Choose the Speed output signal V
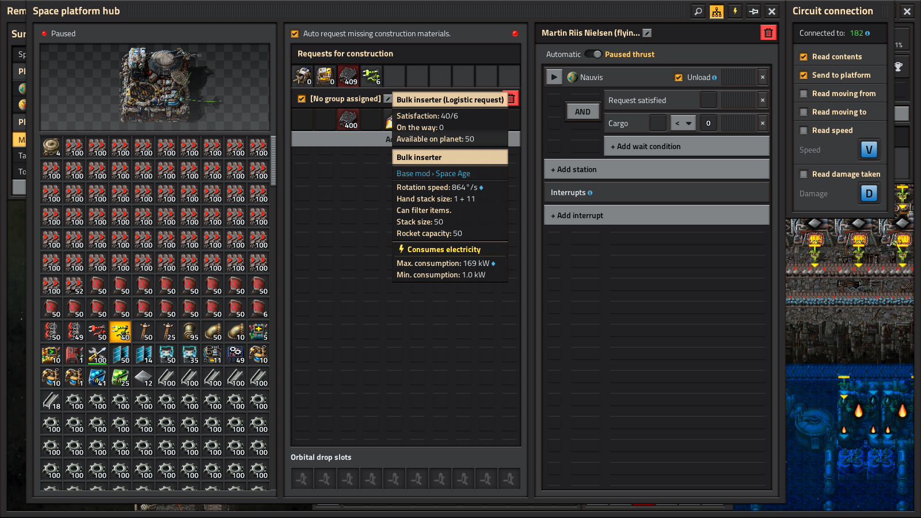This screenshot has height=518, width=921. (869, 150)
